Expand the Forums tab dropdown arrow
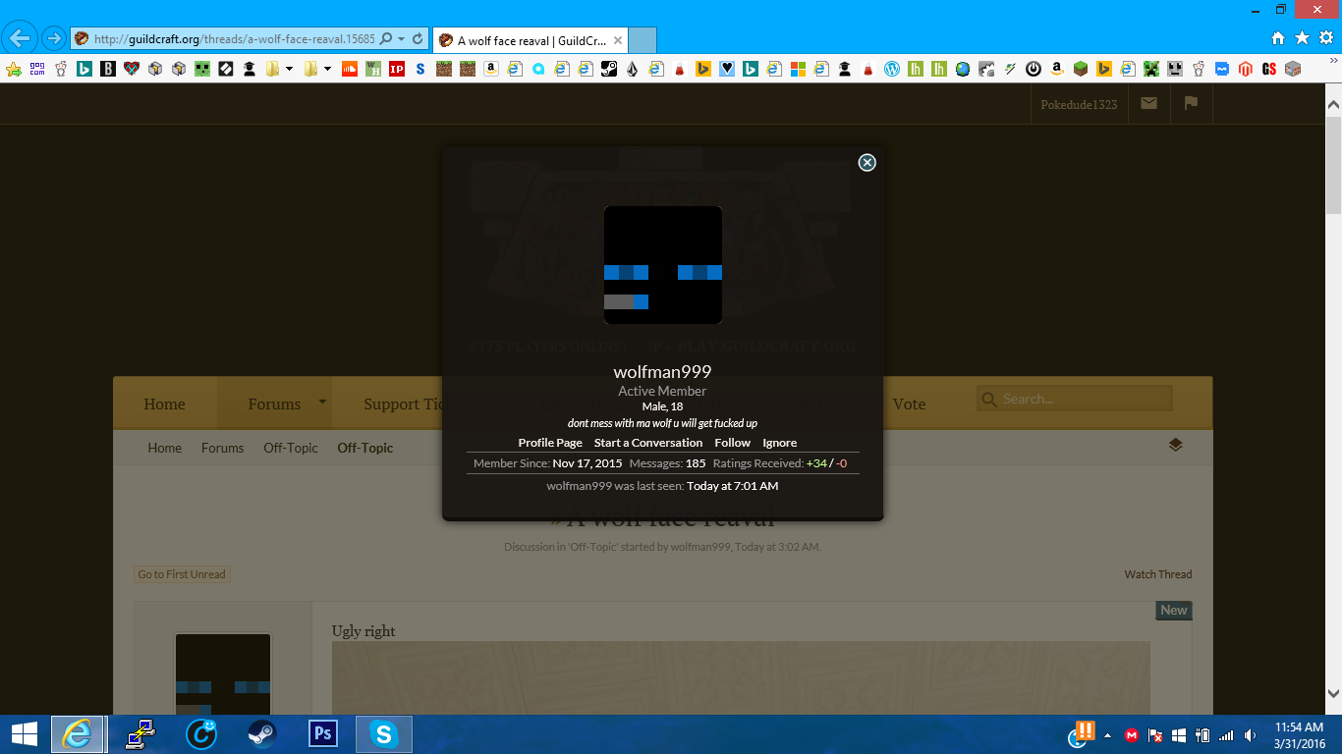1342x754 pixels. point(321,402)
